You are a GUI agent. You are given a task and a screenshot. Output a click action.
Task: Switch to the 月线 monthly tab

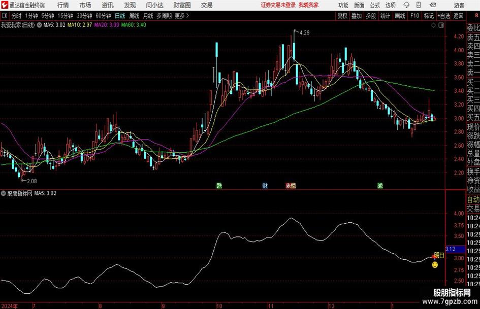(x=148, y=16)
